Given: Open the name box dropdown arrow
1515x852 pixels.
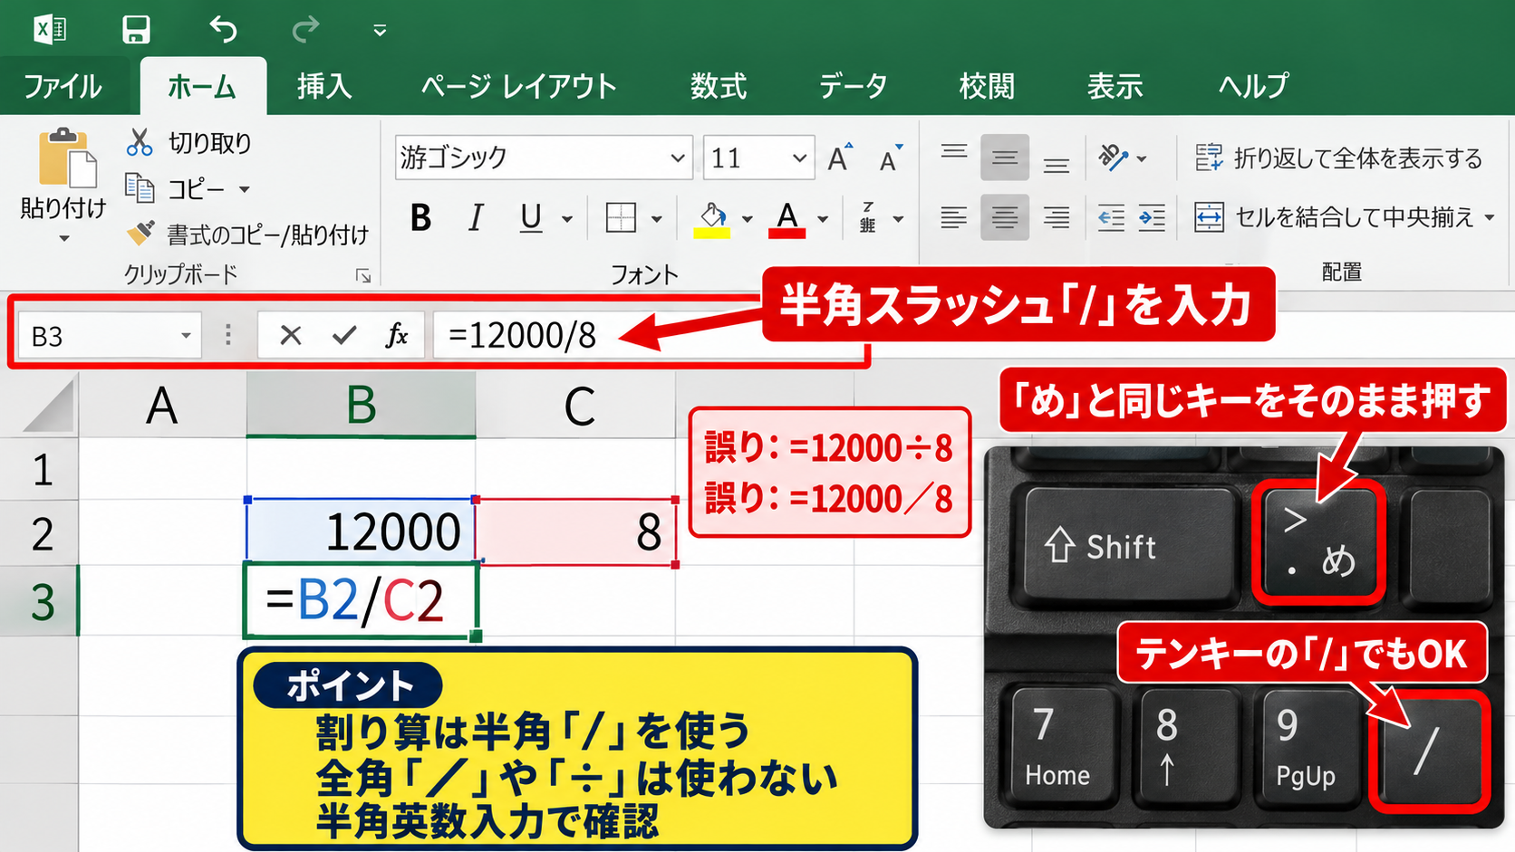Looking at the screenshot, I should (186, 336).
